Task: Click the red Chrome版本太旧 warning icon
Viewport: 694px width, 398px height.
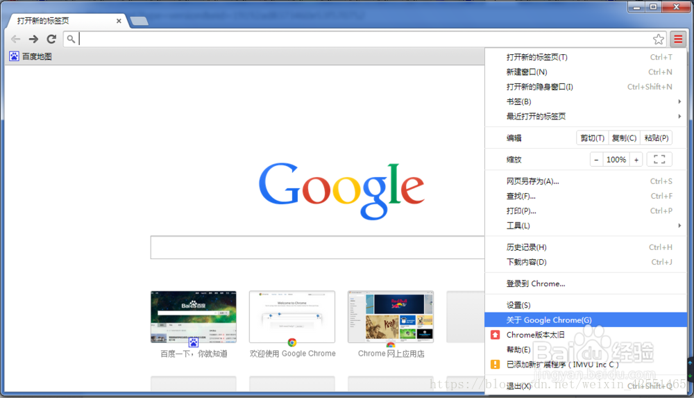Action: [x=496, y=335]
